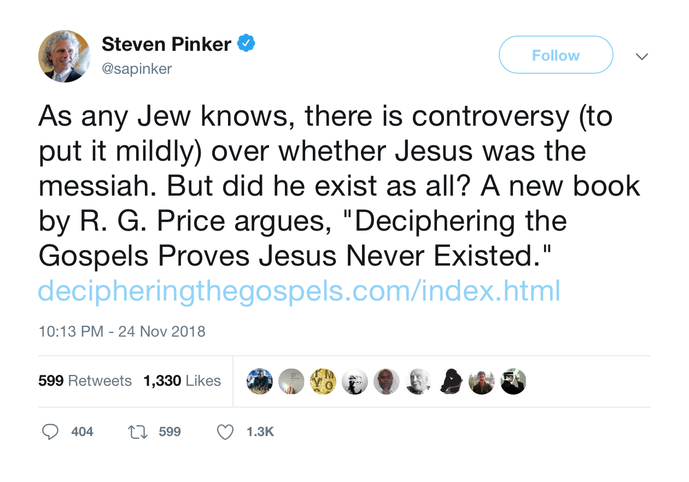Open the decipheringthegospels.com link
The width and height of the screenshot is (689, 482).
coord(299,291)
